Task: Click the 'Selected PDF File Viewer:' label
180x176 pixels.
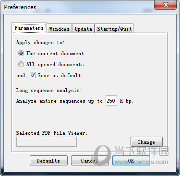Action: 52,133
